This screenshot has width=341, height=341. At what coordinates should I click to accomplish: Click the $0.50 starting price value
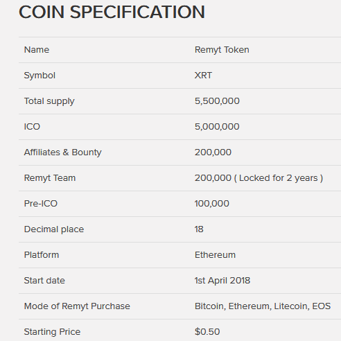point(207,332)
